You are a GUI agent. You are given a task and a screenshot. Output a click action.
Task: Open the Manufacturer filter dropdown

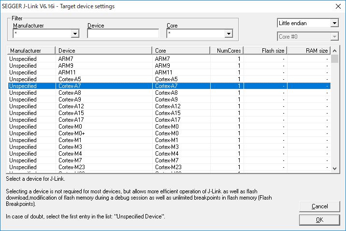(75, 34)
